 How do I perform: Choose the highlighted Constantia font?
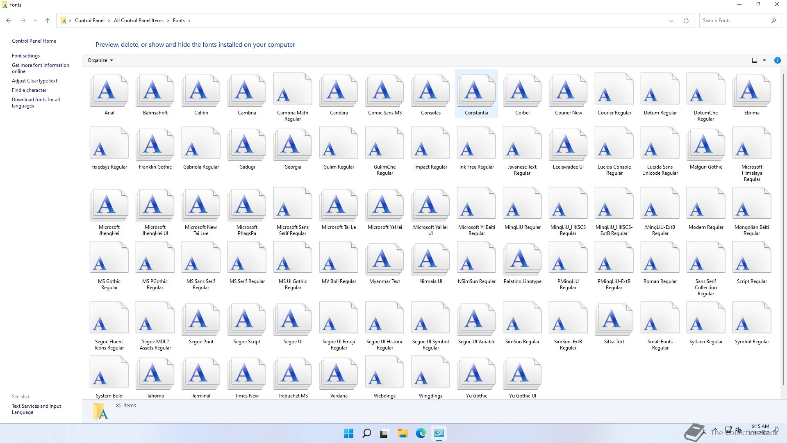pos(476,94)
